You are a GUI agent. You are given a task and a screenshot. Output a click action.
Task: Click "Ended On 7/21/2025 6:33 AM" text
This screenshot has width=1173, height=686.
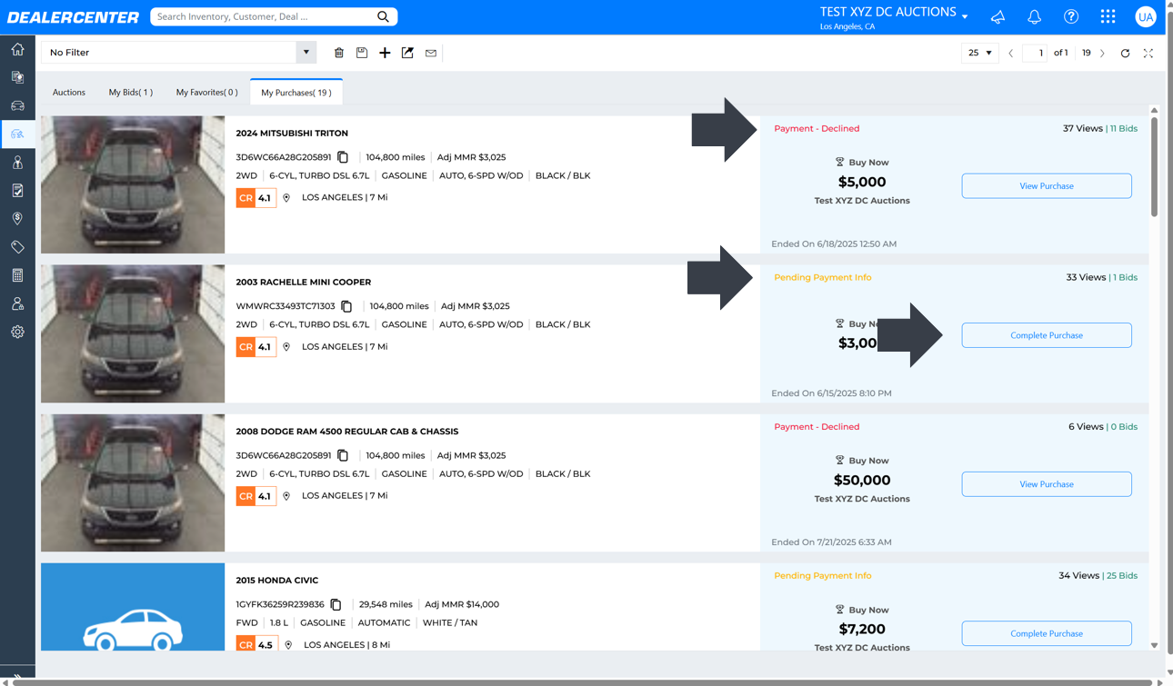click(x=831, y=542)
